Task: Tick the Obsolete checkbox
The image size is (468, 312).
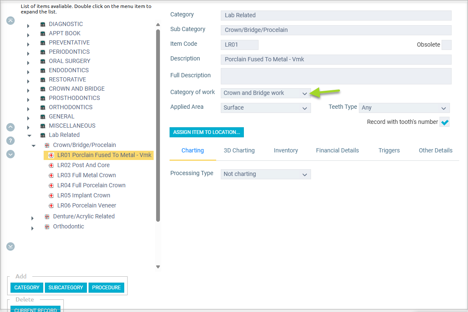Action: pyautogui.click(x=447, y=45)
